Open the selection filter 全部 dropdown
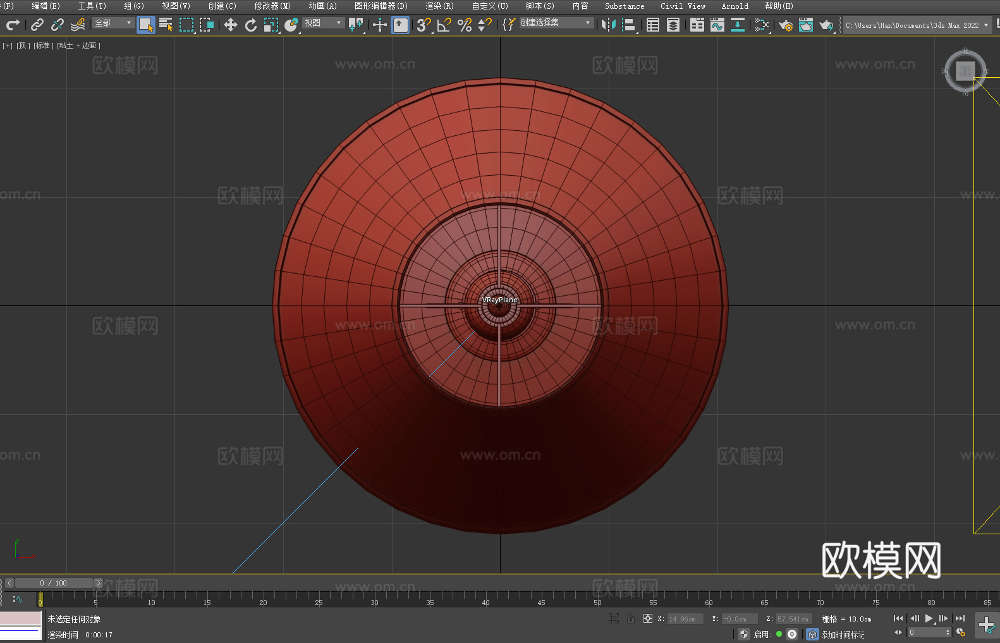This screenshot has width=1000, height=643. coord(113,23)
